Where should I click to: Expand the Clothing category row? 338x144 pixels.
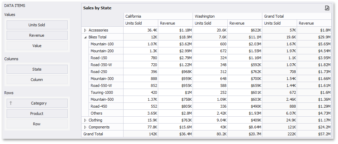pos(85,120)
